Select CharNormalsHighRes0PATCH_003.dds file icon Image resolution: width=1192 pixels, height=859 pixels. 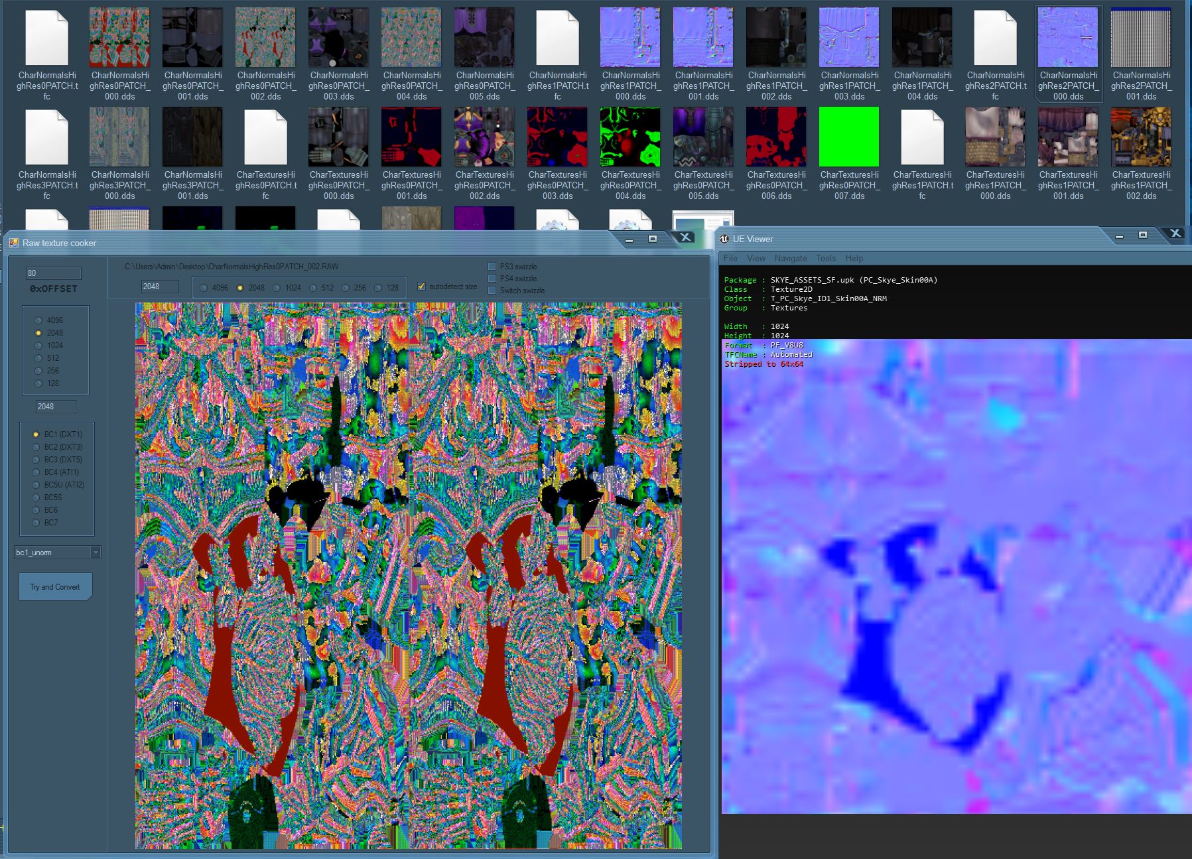coord(338,37)
